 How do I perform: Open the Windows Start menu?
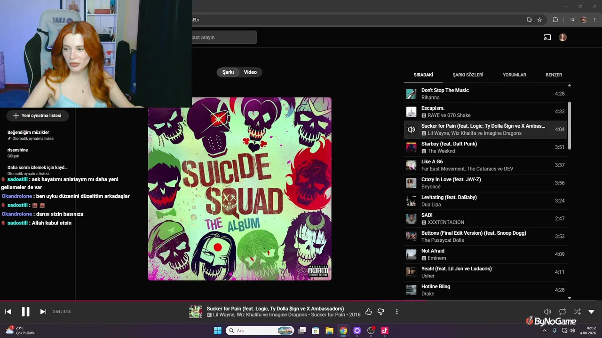point(218,330)
